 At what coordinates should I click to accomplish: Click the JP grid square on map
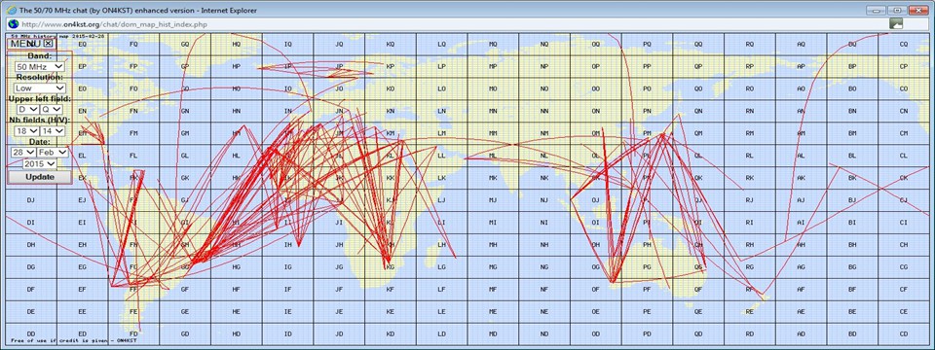click(x=339, y=66)
